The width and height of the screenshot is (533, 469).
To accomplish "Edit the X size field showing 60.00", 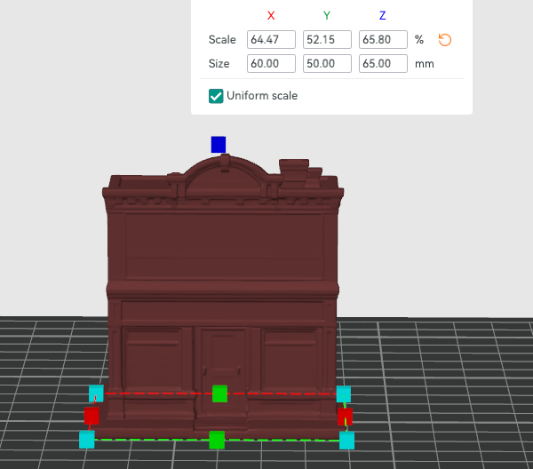I will (x=271, y=64).
